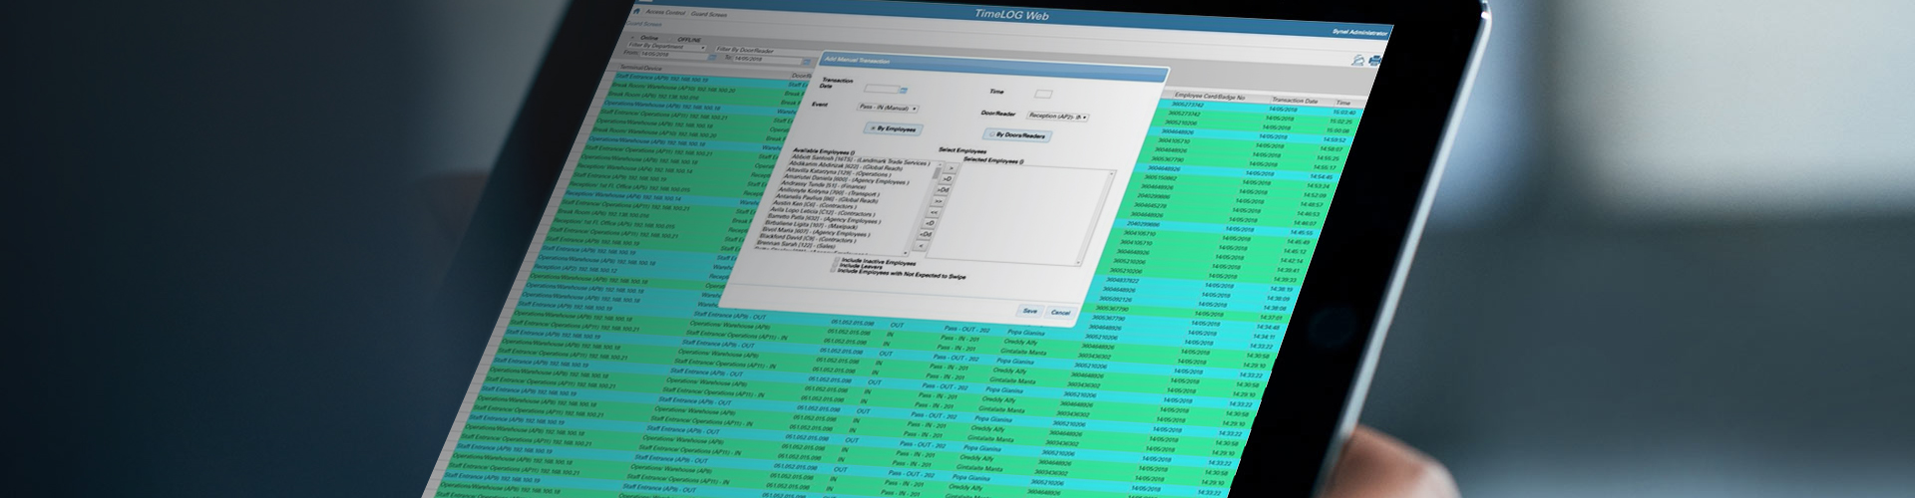Expand the Filter By Department dropdown
This screenshot has height=498, width=1915.
(665, 47)
